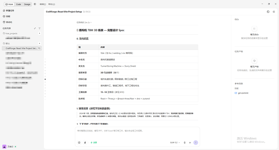Viewport: 279px width, 150px height.
Task: Click the sparkle enhance icon beside microphone
Action: [190, 143]
